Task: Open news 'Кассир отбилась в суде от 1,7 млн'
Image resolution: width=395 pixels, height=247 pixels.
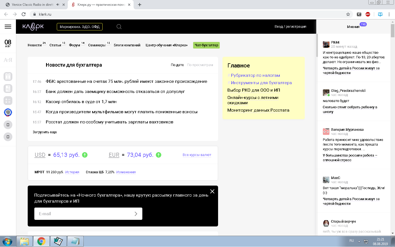Action: click(x=81, y=102)
